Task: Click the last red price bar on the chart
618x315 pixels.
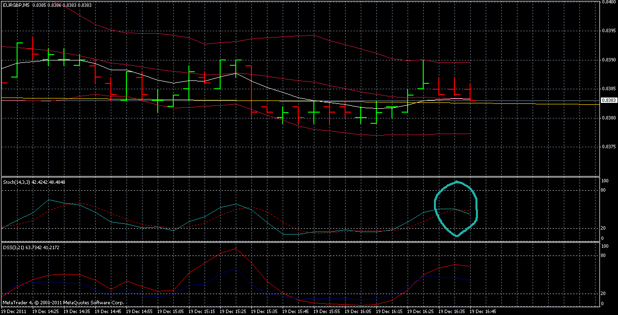Action: tap(470, 92)
